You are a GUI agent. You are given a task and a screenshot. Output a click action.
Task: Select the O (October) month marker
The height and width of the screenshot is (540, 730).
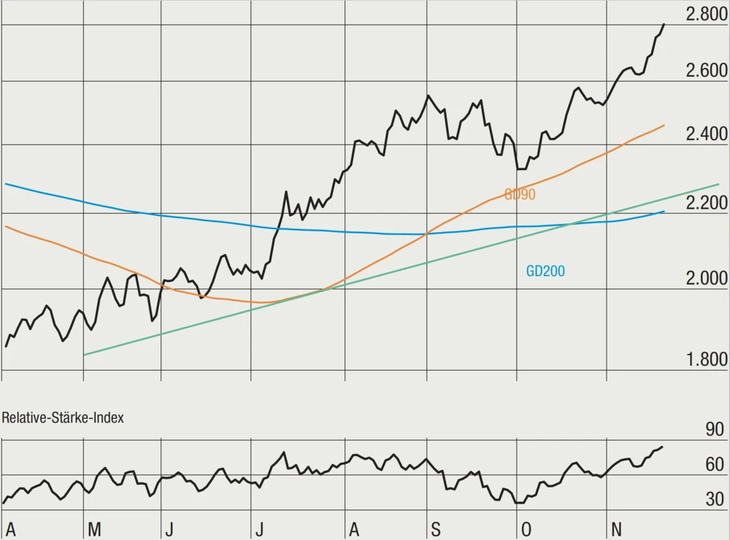coord(526,529)
